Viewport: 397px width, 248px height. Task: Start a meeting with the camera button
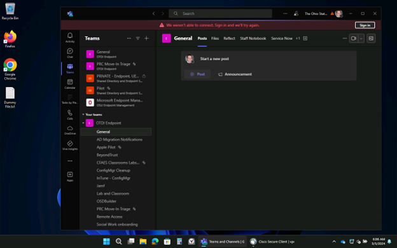(354, 38)
